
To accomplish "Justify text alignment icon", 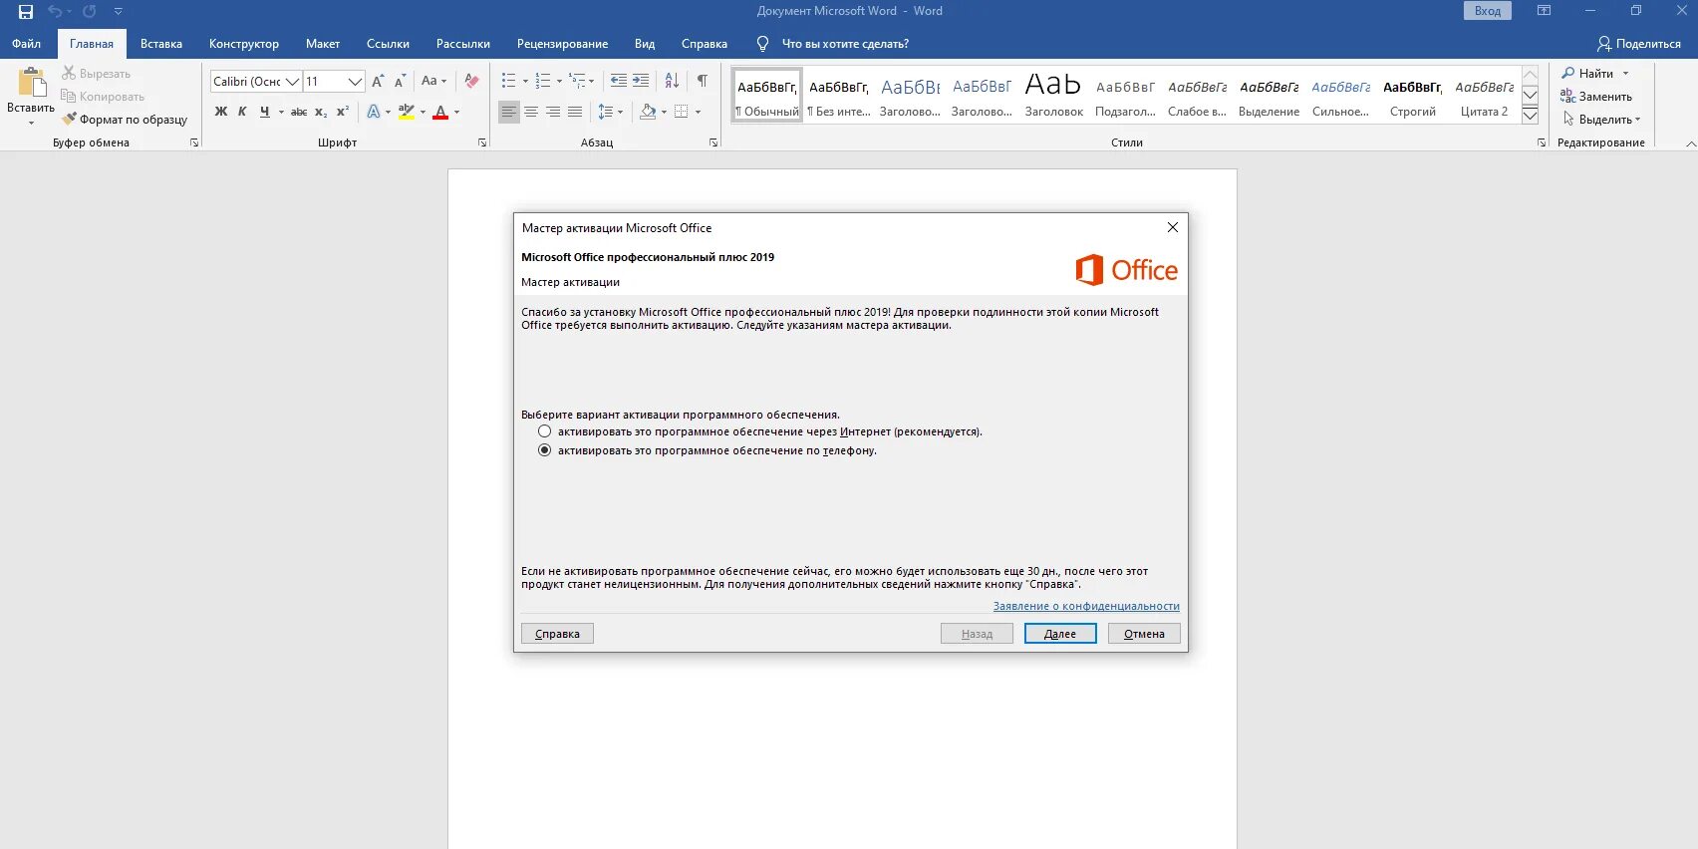I will pyautogui.click(x=575, y=112).
